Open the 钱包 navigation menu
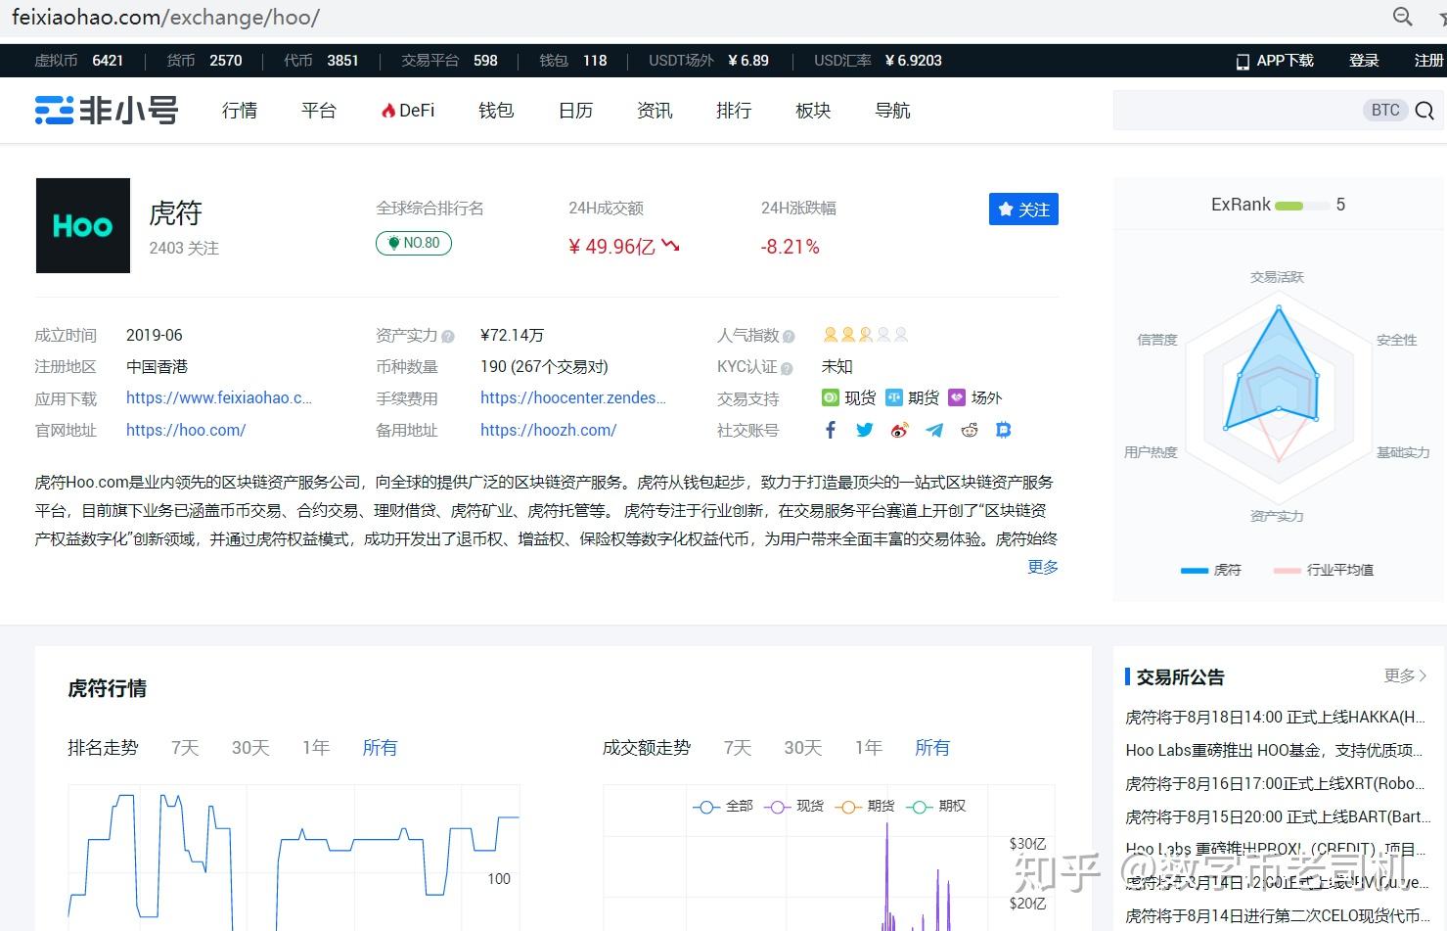Viewport: 1447px width, 931px height. pos(496,111)
